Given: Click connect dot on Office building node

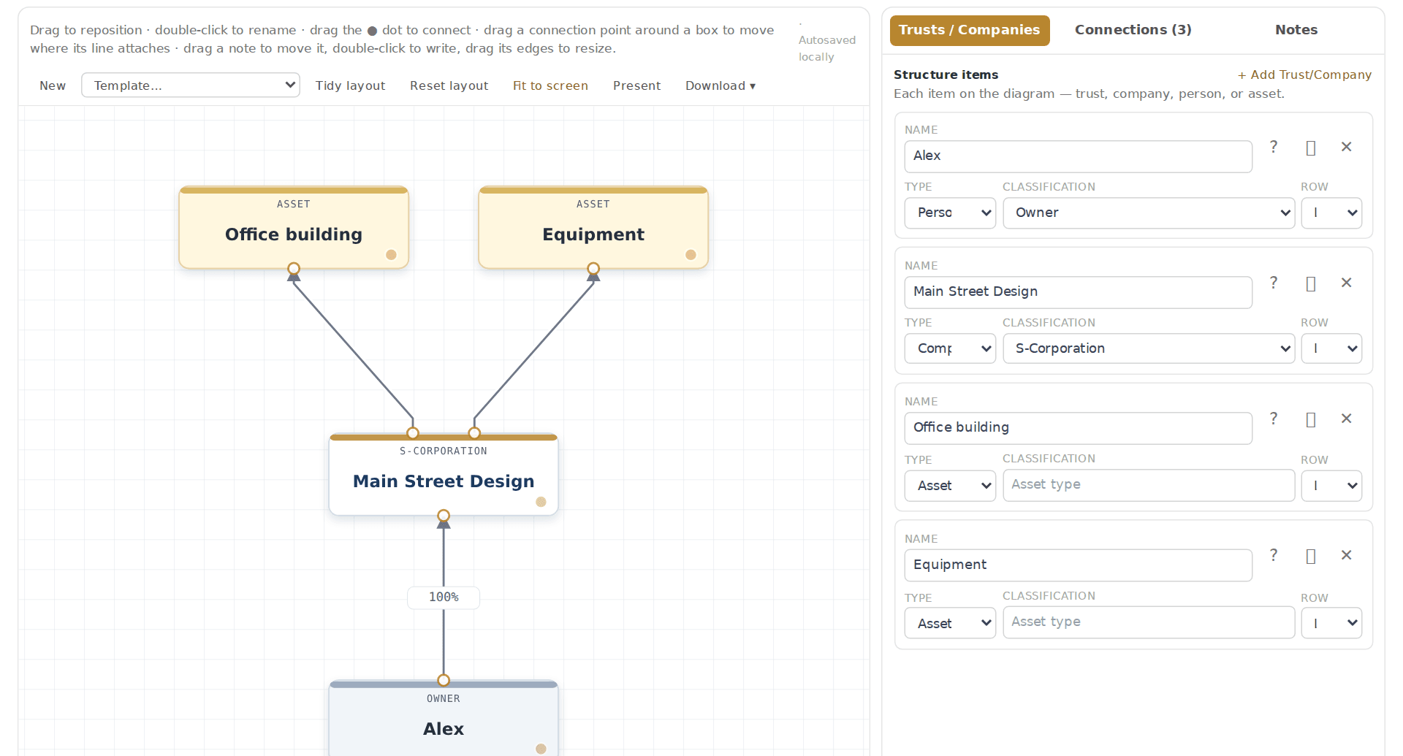Looking at the screenshot, I should 391,255.
